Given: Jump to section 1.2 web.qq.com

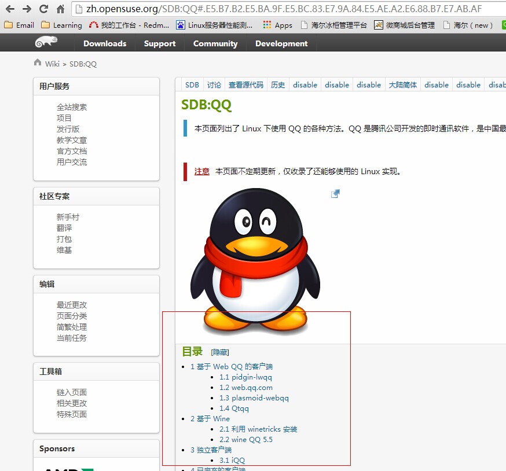Looking at the screenshot, I should coord(246,388).
